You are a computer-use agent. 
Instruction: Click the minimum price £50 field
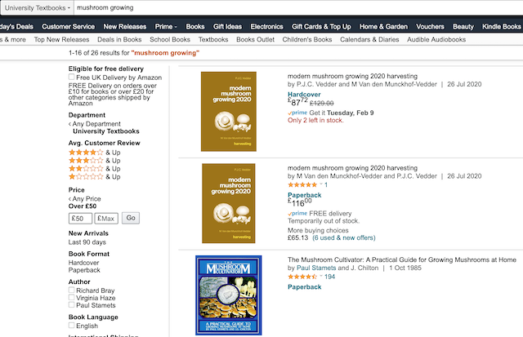[x=80, y=219]
